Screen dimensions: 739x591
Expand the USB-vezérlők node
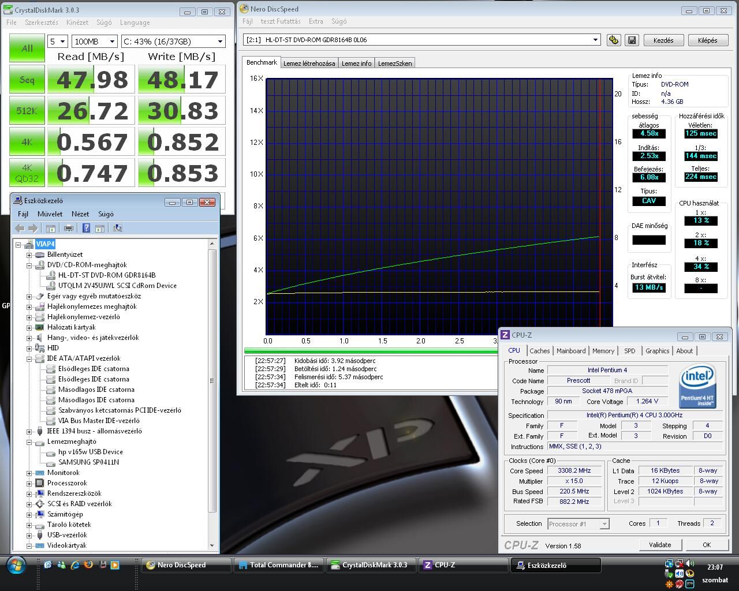point(29,535)
